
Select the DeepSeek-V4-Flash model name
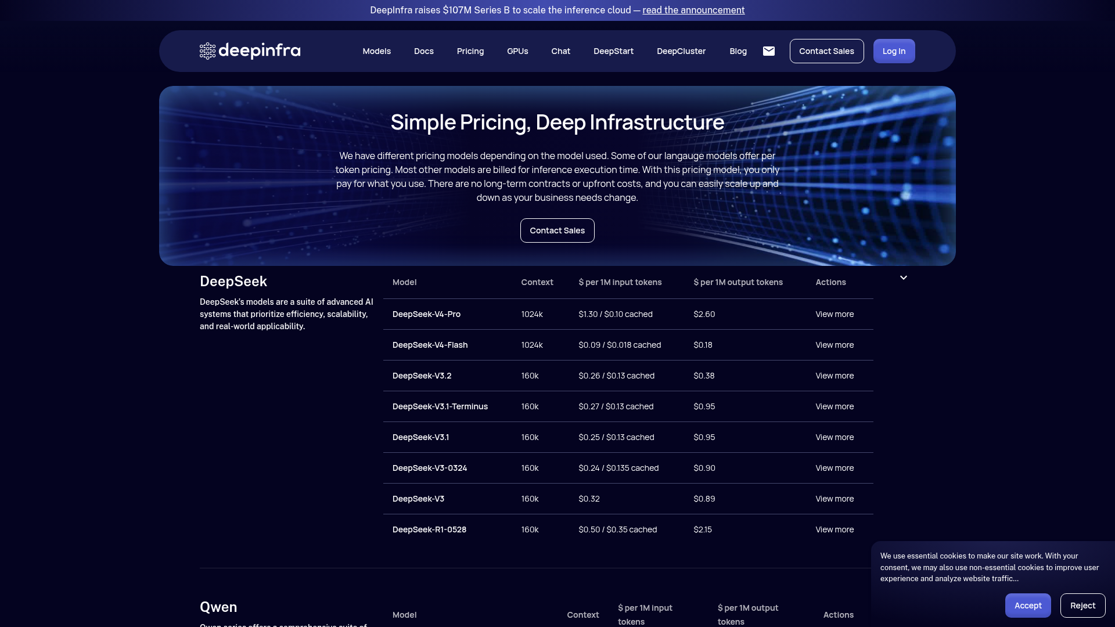tap(430, 345)
